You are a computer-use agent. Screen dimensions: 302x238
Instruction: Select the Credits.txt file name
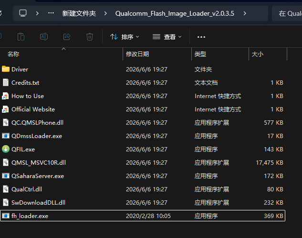pyautogui.click(x=25, y=83)
